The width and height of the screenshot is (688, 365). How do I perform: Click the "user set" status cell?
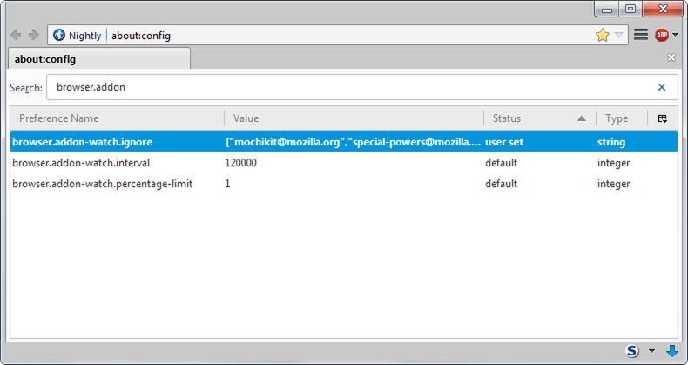point(504,142)
